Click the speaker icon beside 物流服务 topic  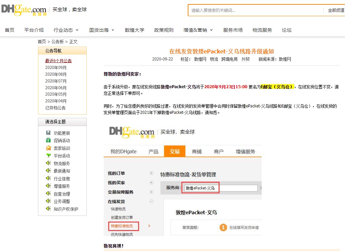tap(48, 163)
